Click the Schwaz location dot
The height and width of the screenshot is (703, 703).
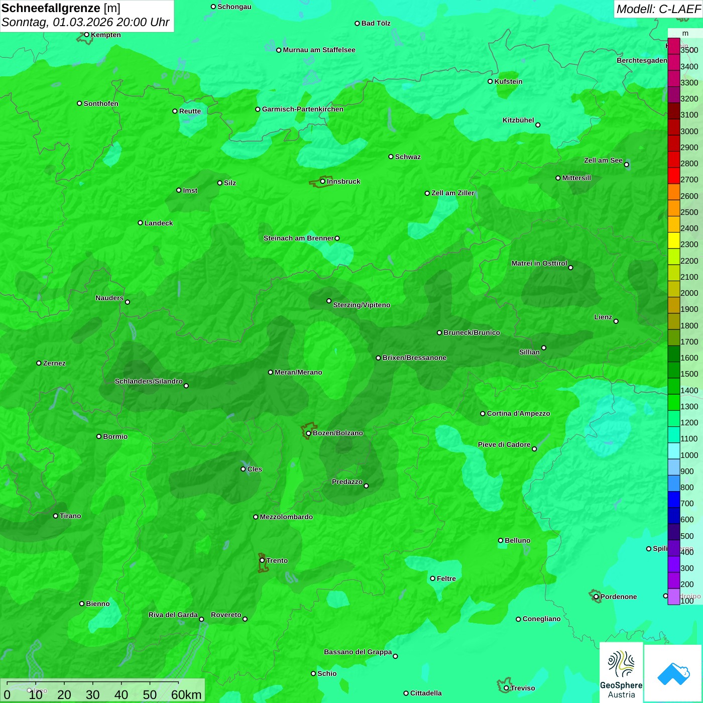pyautogui.click(x=391, y=157)
